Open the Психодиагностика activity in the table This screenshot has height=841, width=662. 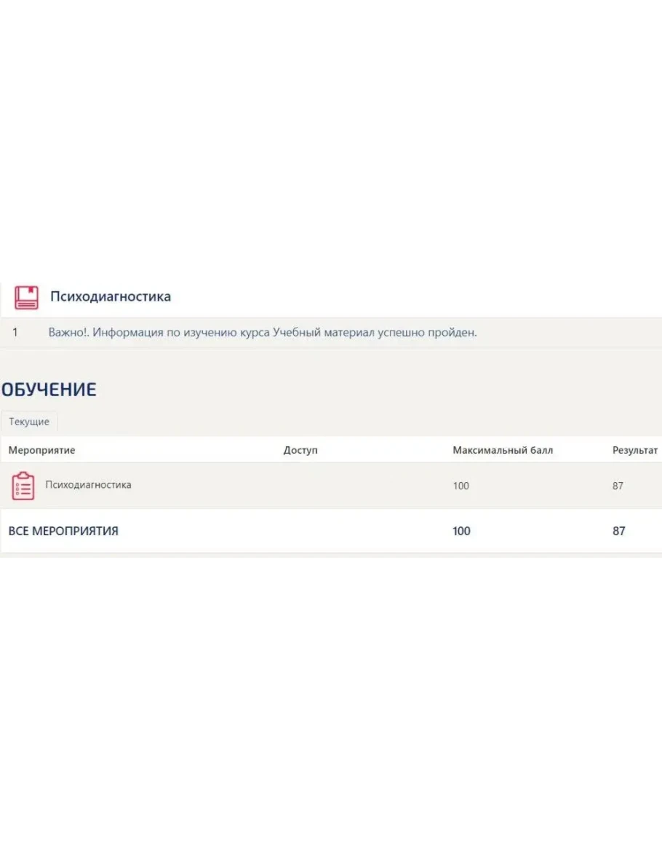tap(89, 485)
